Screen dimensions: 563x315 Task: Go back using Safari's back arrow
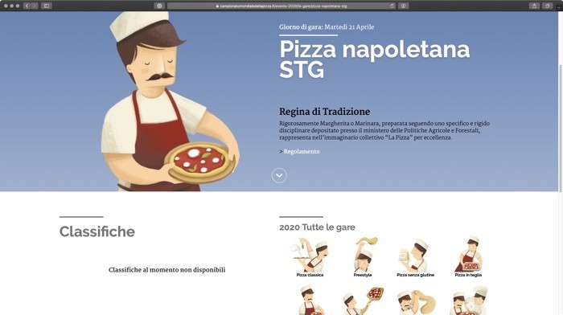[x=27, y=6]
